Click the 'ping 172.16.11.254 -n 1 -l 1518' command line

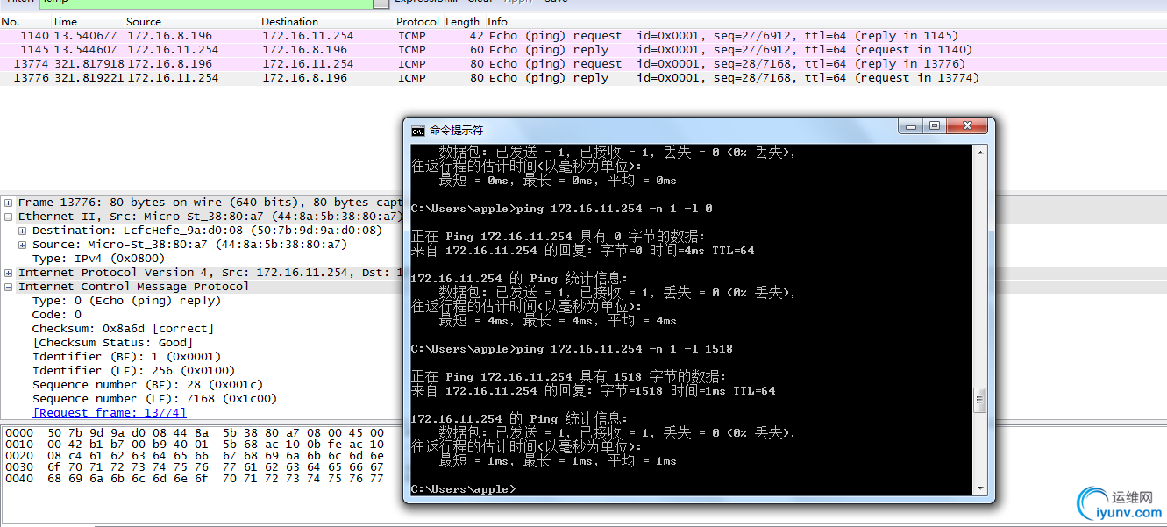click(x=571, y=349)
